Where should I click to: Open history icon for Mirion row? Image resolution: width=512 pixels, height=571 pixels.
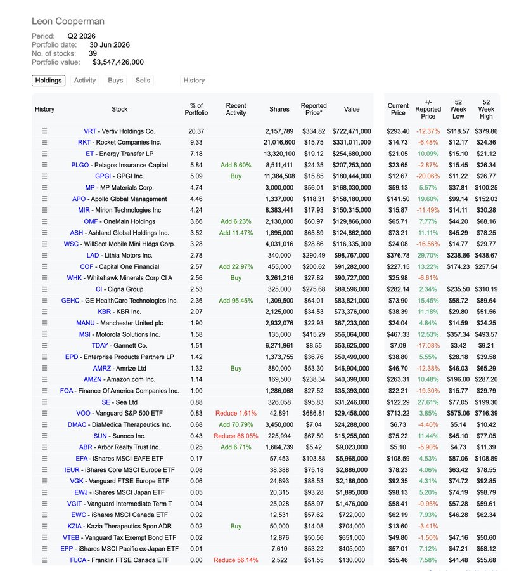coord(44,210)
